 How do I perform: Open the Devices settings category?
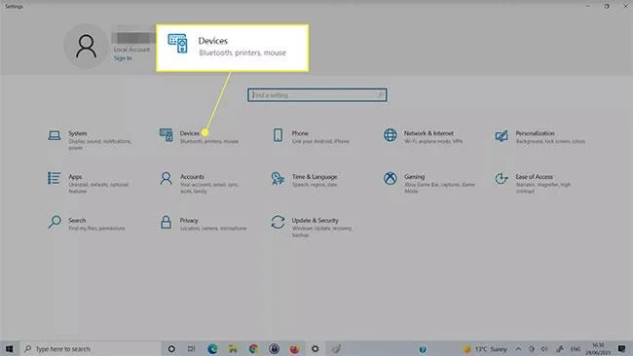[x=199, y=137]
